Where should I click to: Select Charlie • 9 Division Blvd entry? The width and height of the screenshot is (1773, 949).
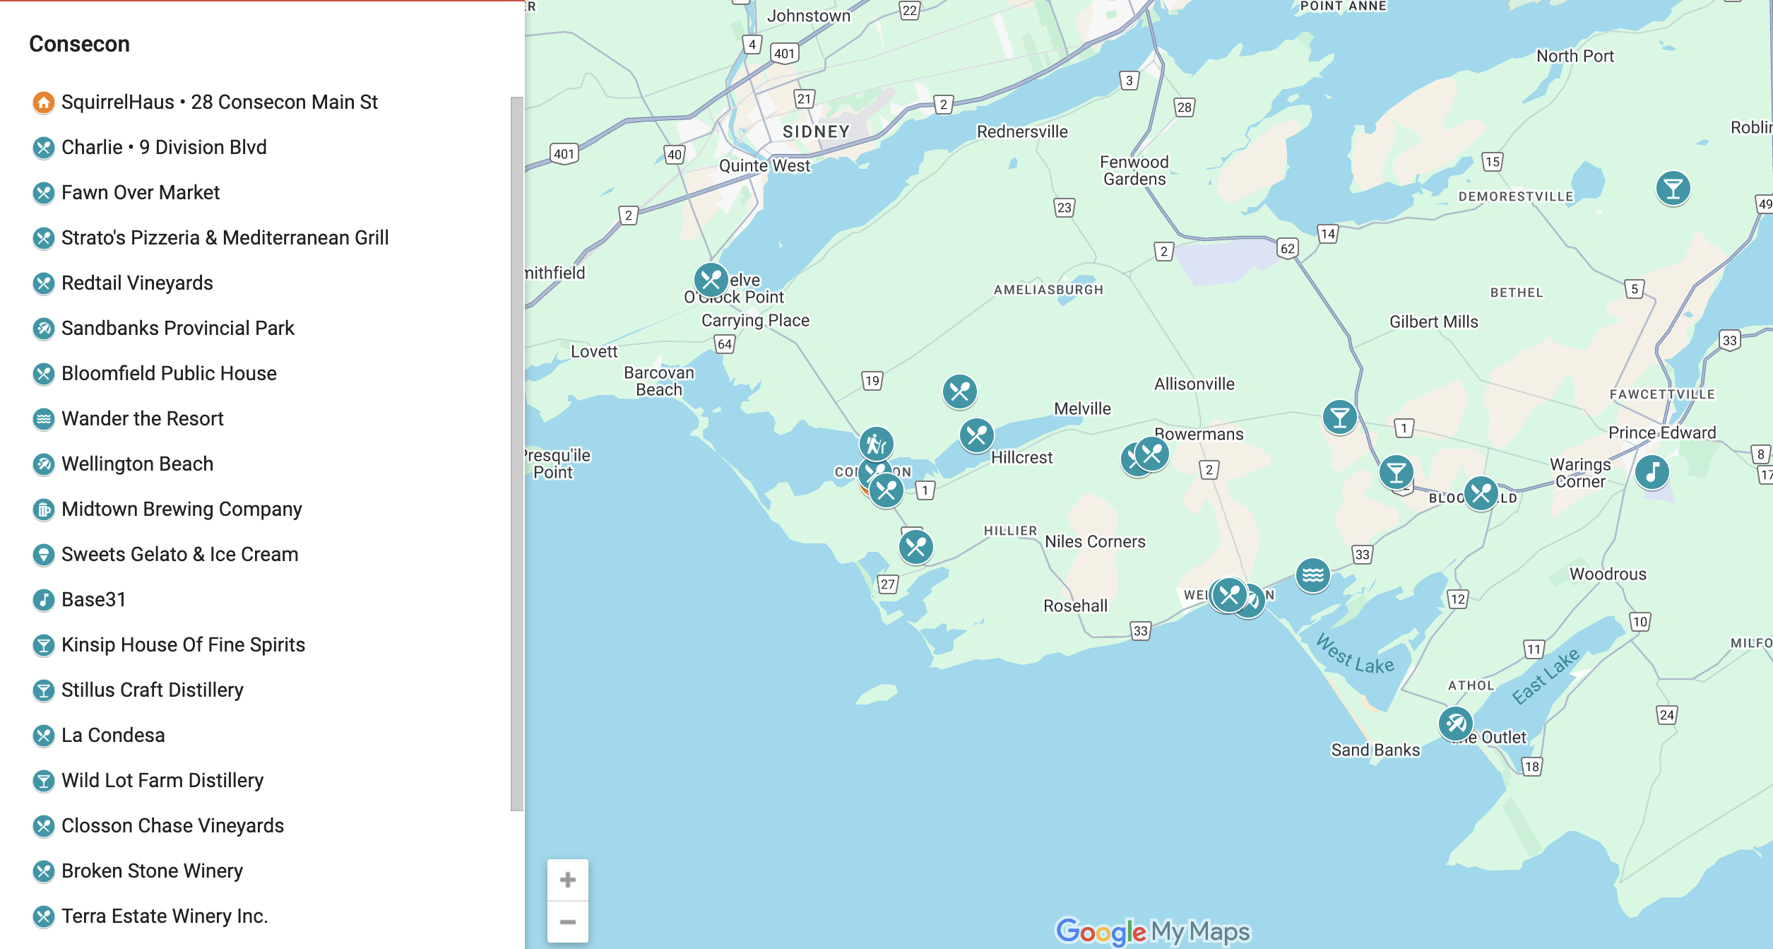(x=164, y=148)
